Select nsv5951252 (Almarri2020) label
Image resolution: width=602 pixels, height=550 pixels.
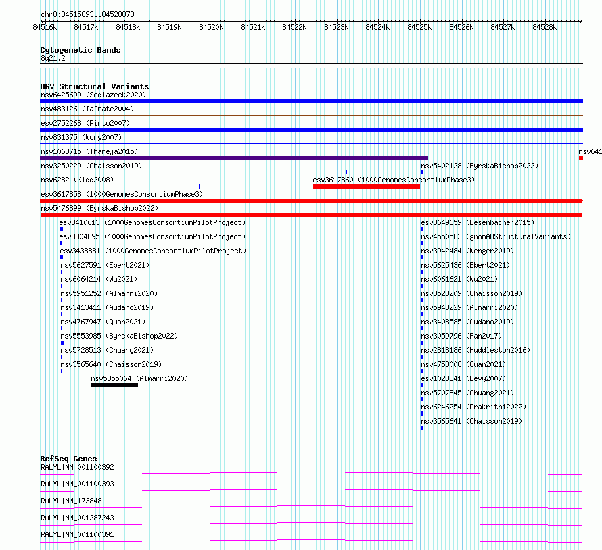click(109, 293)
